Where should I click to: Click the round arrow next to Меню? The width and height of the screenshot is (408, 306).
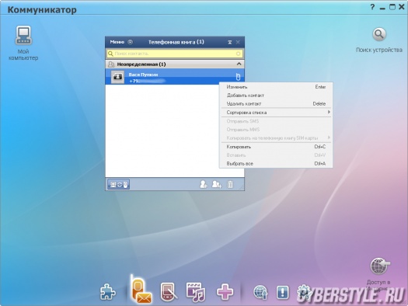[131, 42]
